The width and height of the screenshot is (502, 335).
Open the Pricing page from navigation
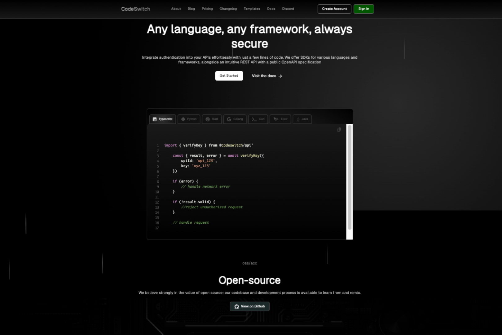point(207,9)
